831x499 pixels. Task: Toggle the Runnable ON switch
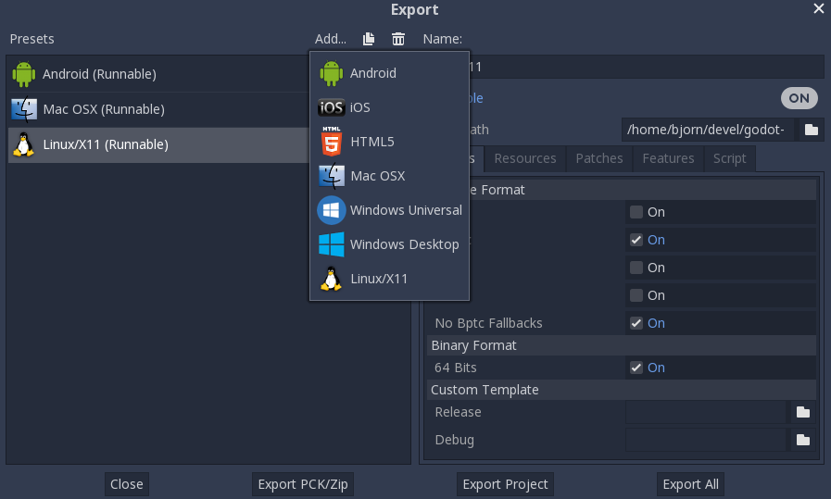[800, 98]
